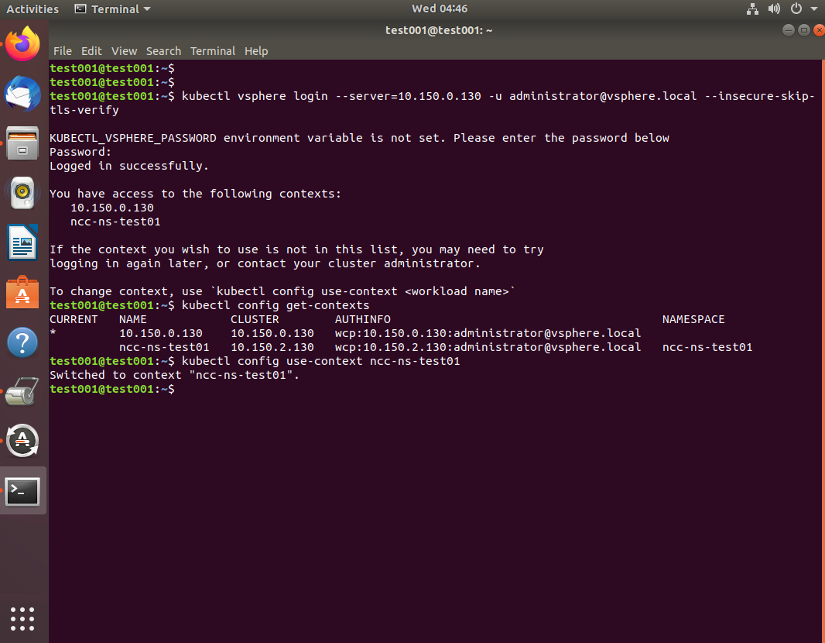The height and width of the screenshot is (643, 825).
Task: Click the asterisk current-context marker
Action: pos(53,333)
